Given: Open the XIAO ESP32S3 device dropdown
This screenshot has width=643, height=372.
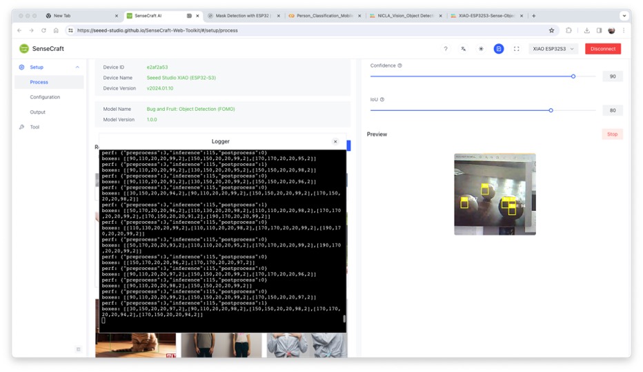Looking at the screenshot, I should pyautogui.click(x=553, y=49).
